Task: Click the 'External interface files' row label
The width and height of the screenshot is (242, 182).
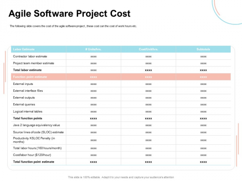Action: 28,91
